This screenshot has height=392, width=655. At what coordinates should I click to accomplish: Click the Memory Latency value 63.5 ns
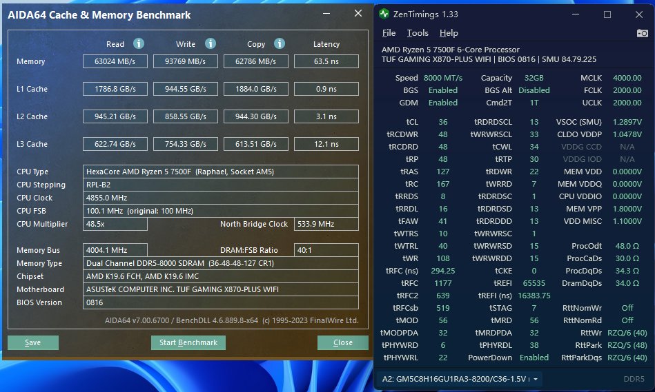pyautogui.click(x=326, y=61)
